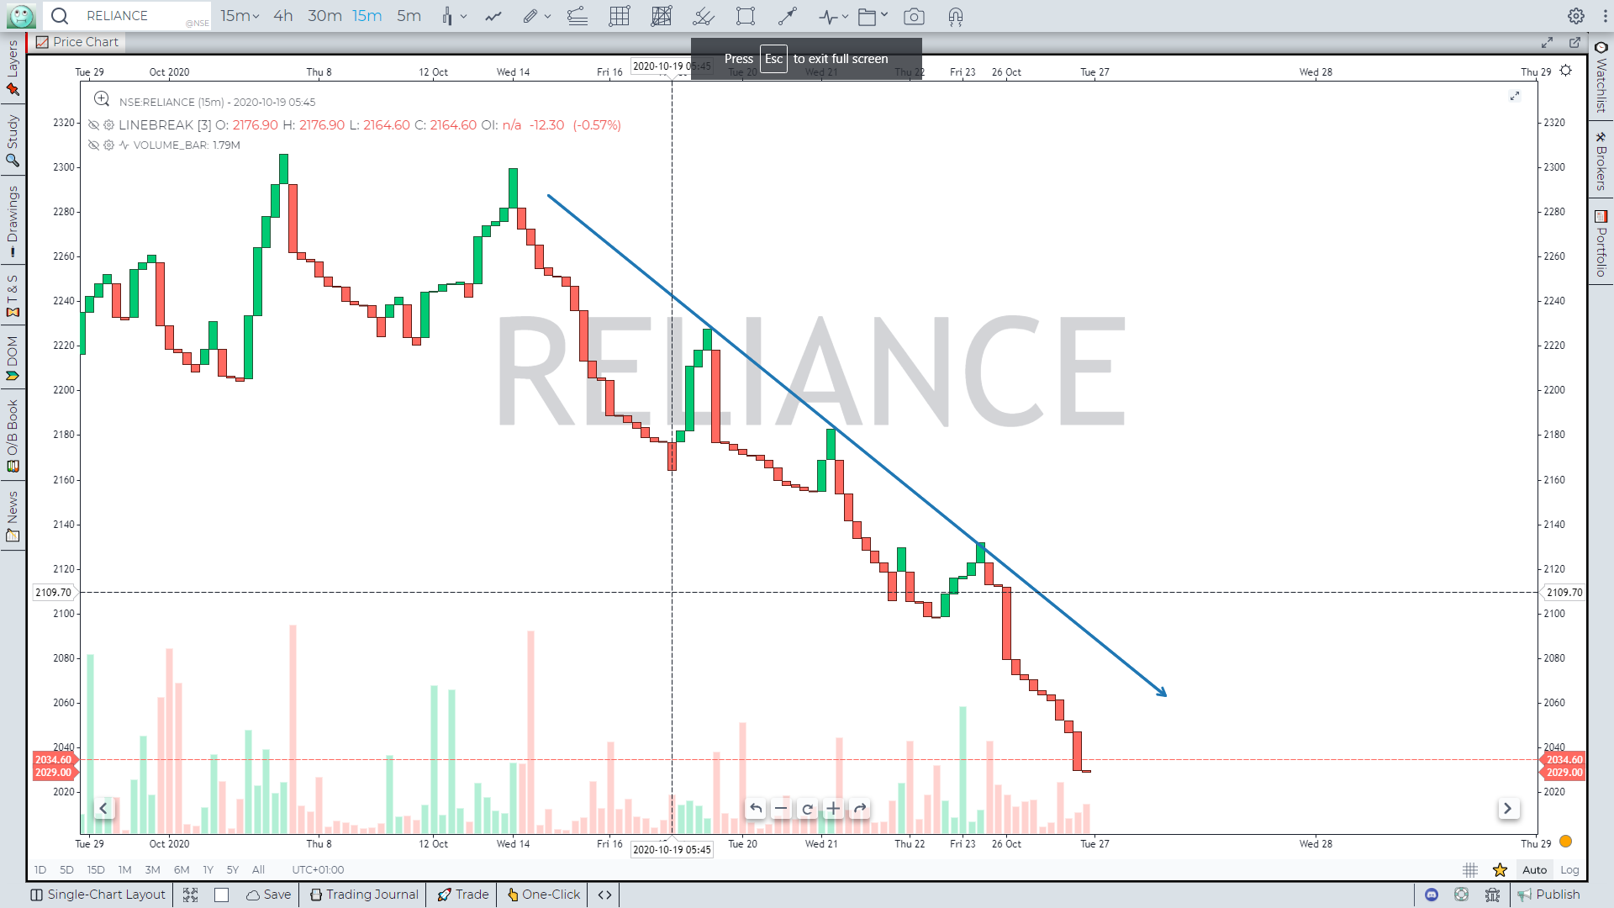This screenshot has width=1614, height=908.
Task: Expand the folder dropdown arrow
Action: (884, 15)
